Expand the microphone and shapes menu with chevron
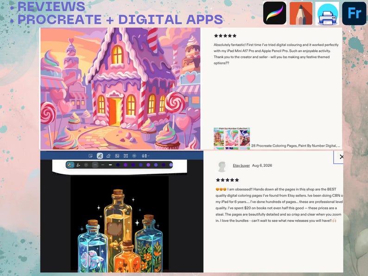368x276 pixels. [146, 156]
